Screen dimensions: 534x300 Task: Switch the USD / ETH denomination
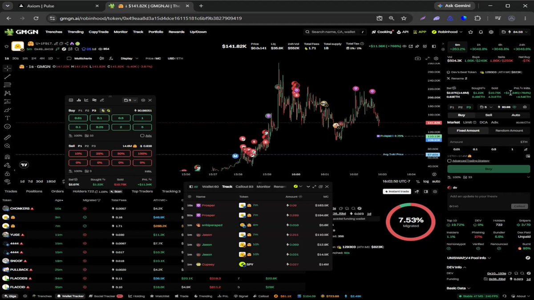tap(175, 58)
